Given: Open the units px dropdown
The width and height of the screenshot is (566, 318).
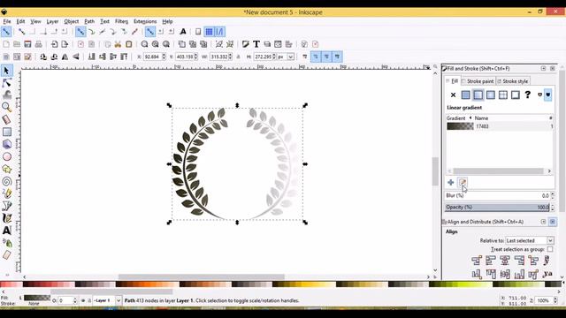Looking at the screenshot, I should pos(290,57).
